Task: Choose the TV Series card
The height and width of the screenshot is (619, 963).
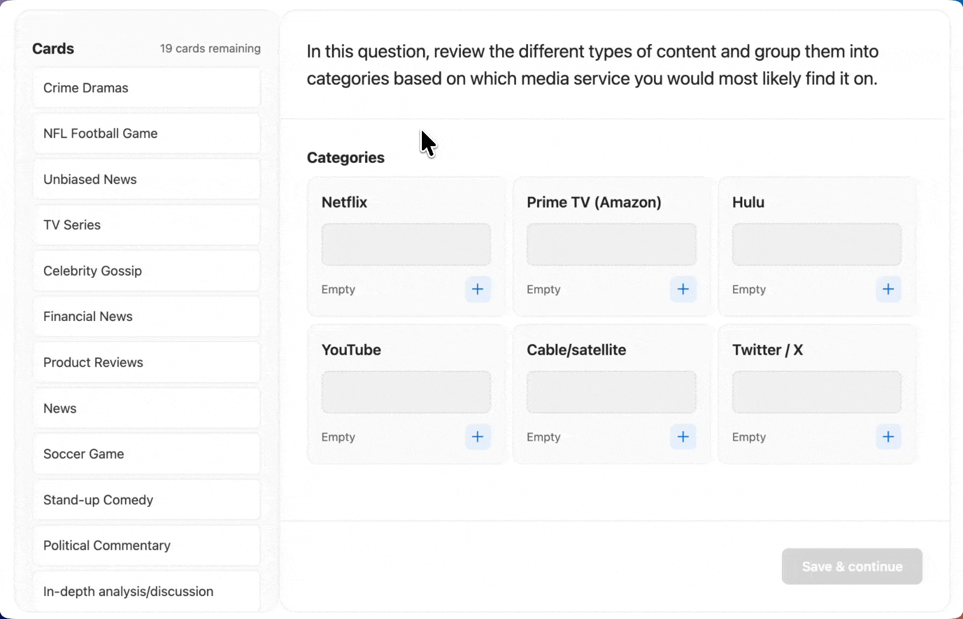Action: coord(146,225)
